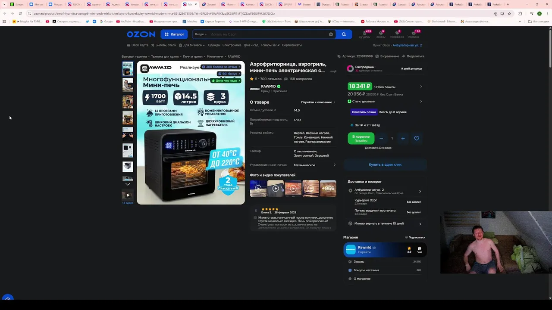The width and height of the screenshot is (552, 310).
Task: Play the first customer video thumbnail
Action: click(x=258, y=188)
